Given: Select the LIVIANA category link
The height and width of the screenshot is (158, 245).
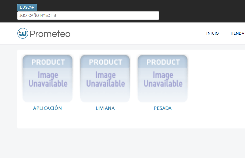Looking at the screenshot, I should pos(105,108).
